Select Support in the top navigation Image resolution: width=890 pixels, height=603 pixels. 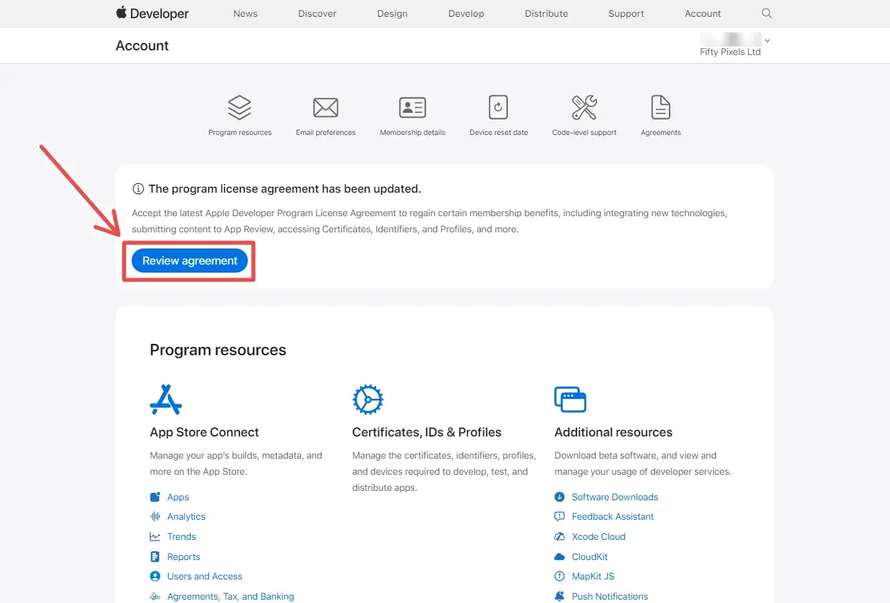[626, 13]
